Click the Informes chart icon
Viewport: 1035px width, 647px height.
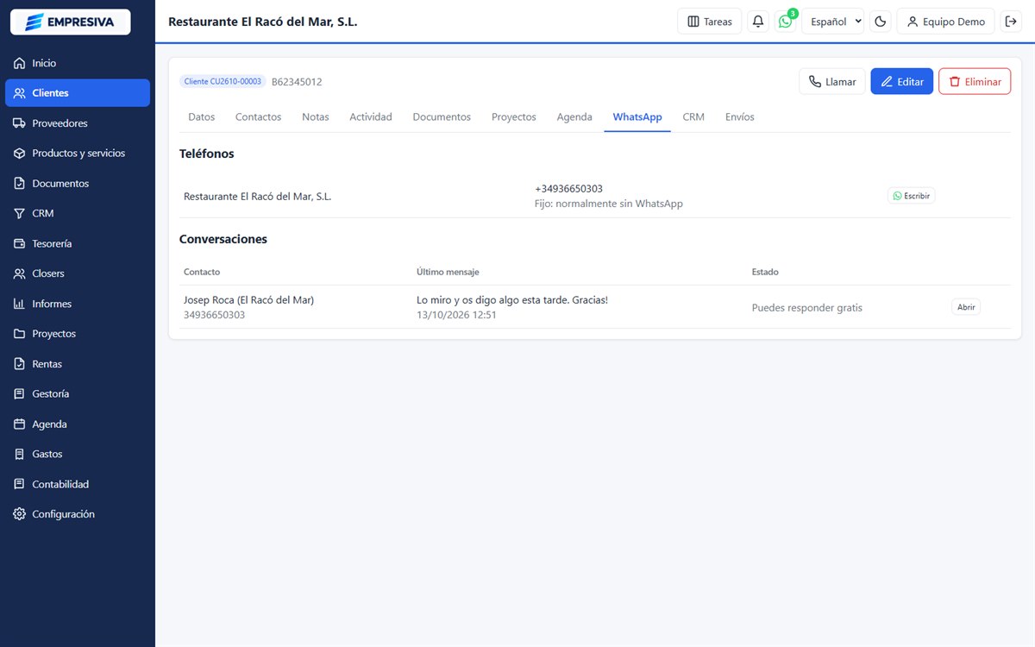pos(19,304)
